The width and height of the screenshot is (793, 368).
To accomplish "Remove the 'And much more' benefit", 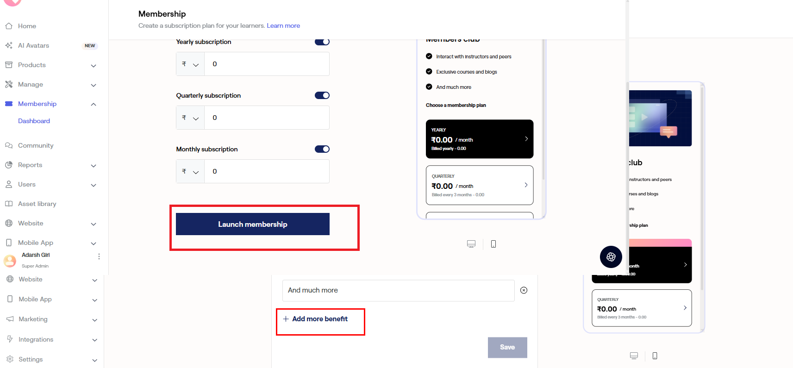I will 524,290.
